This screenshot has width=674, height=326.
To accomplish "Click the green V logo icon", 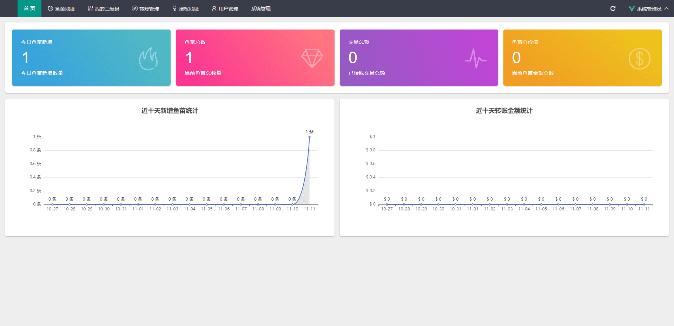I will point(632,9).
